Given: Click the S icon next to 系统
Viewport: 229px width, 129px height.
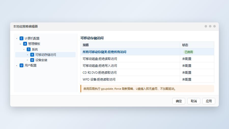Looking at the screenshot, I should [28, 49].
